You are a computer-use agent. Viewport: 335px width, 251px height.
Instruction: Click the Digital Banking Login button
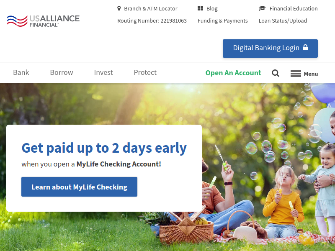click(270, 49)
